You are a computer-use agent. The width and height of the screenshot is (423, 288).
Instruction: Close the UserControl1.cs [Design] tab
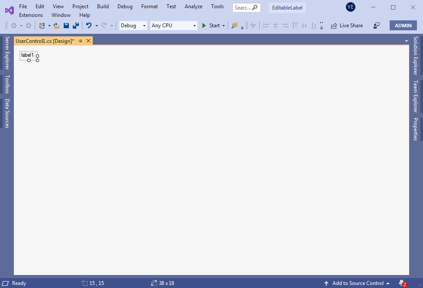point(88,41)
